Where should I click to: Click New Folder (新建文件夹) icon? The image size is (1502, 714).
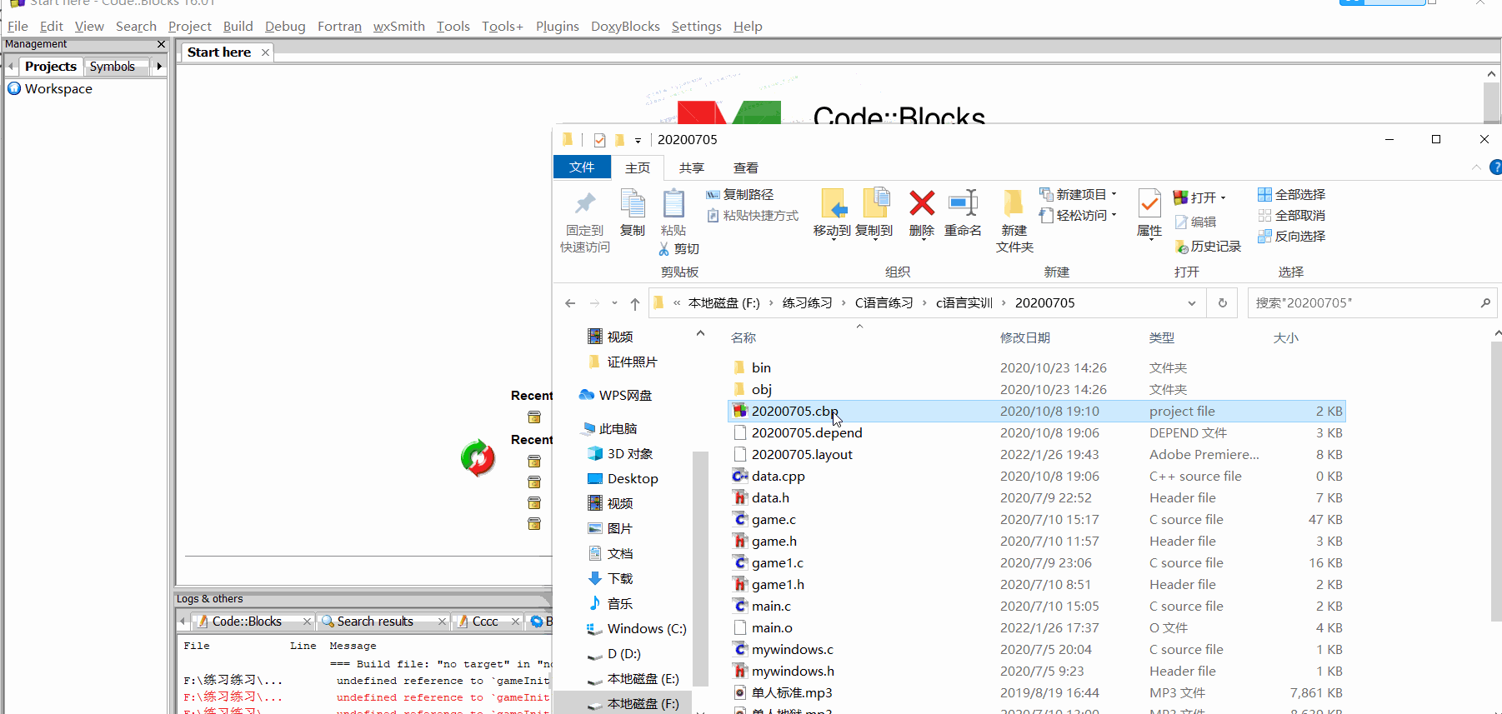[1014, 202]
